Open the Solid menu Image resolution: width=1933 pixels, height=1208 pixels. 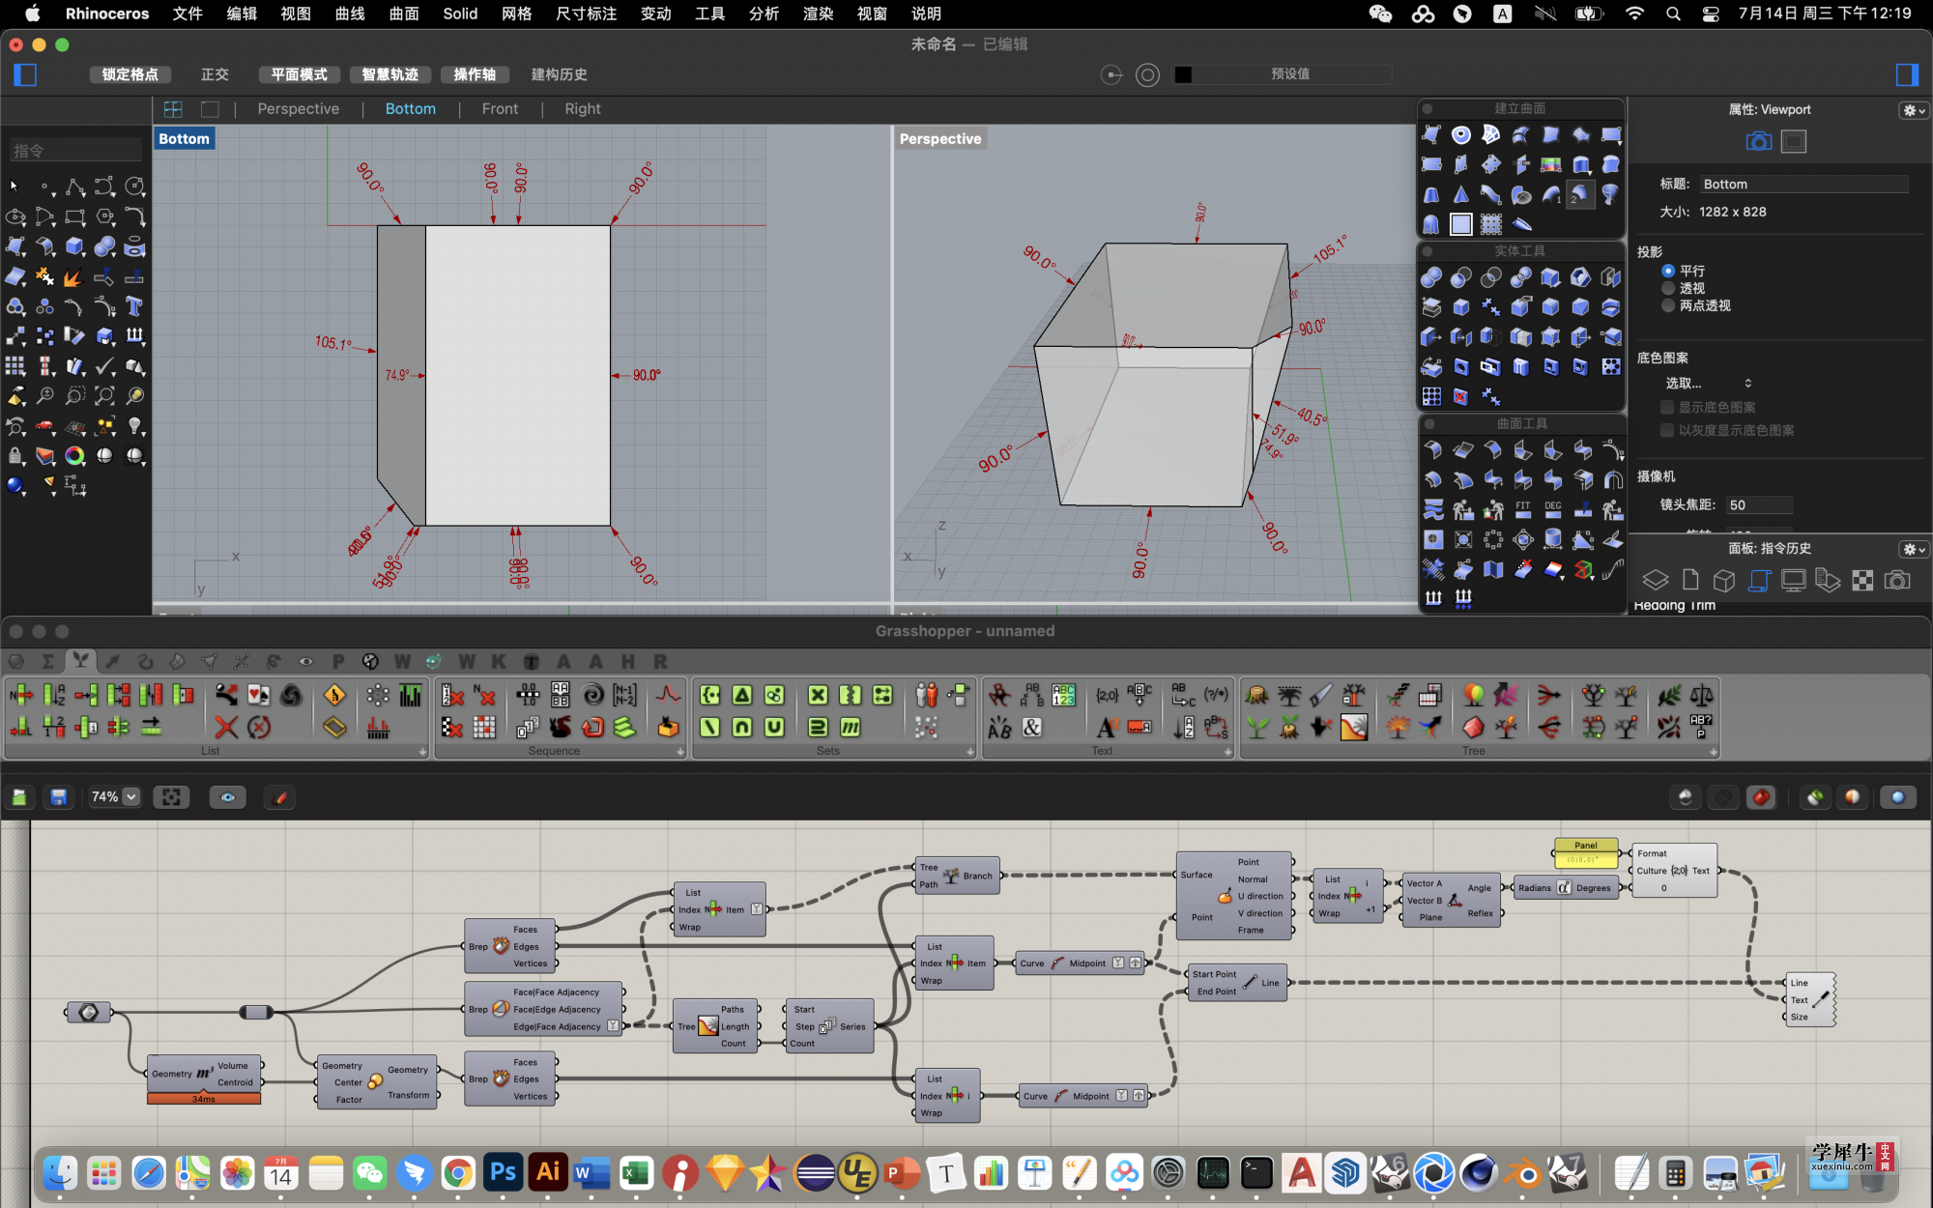pyautogui.click(x=460, y=14)
